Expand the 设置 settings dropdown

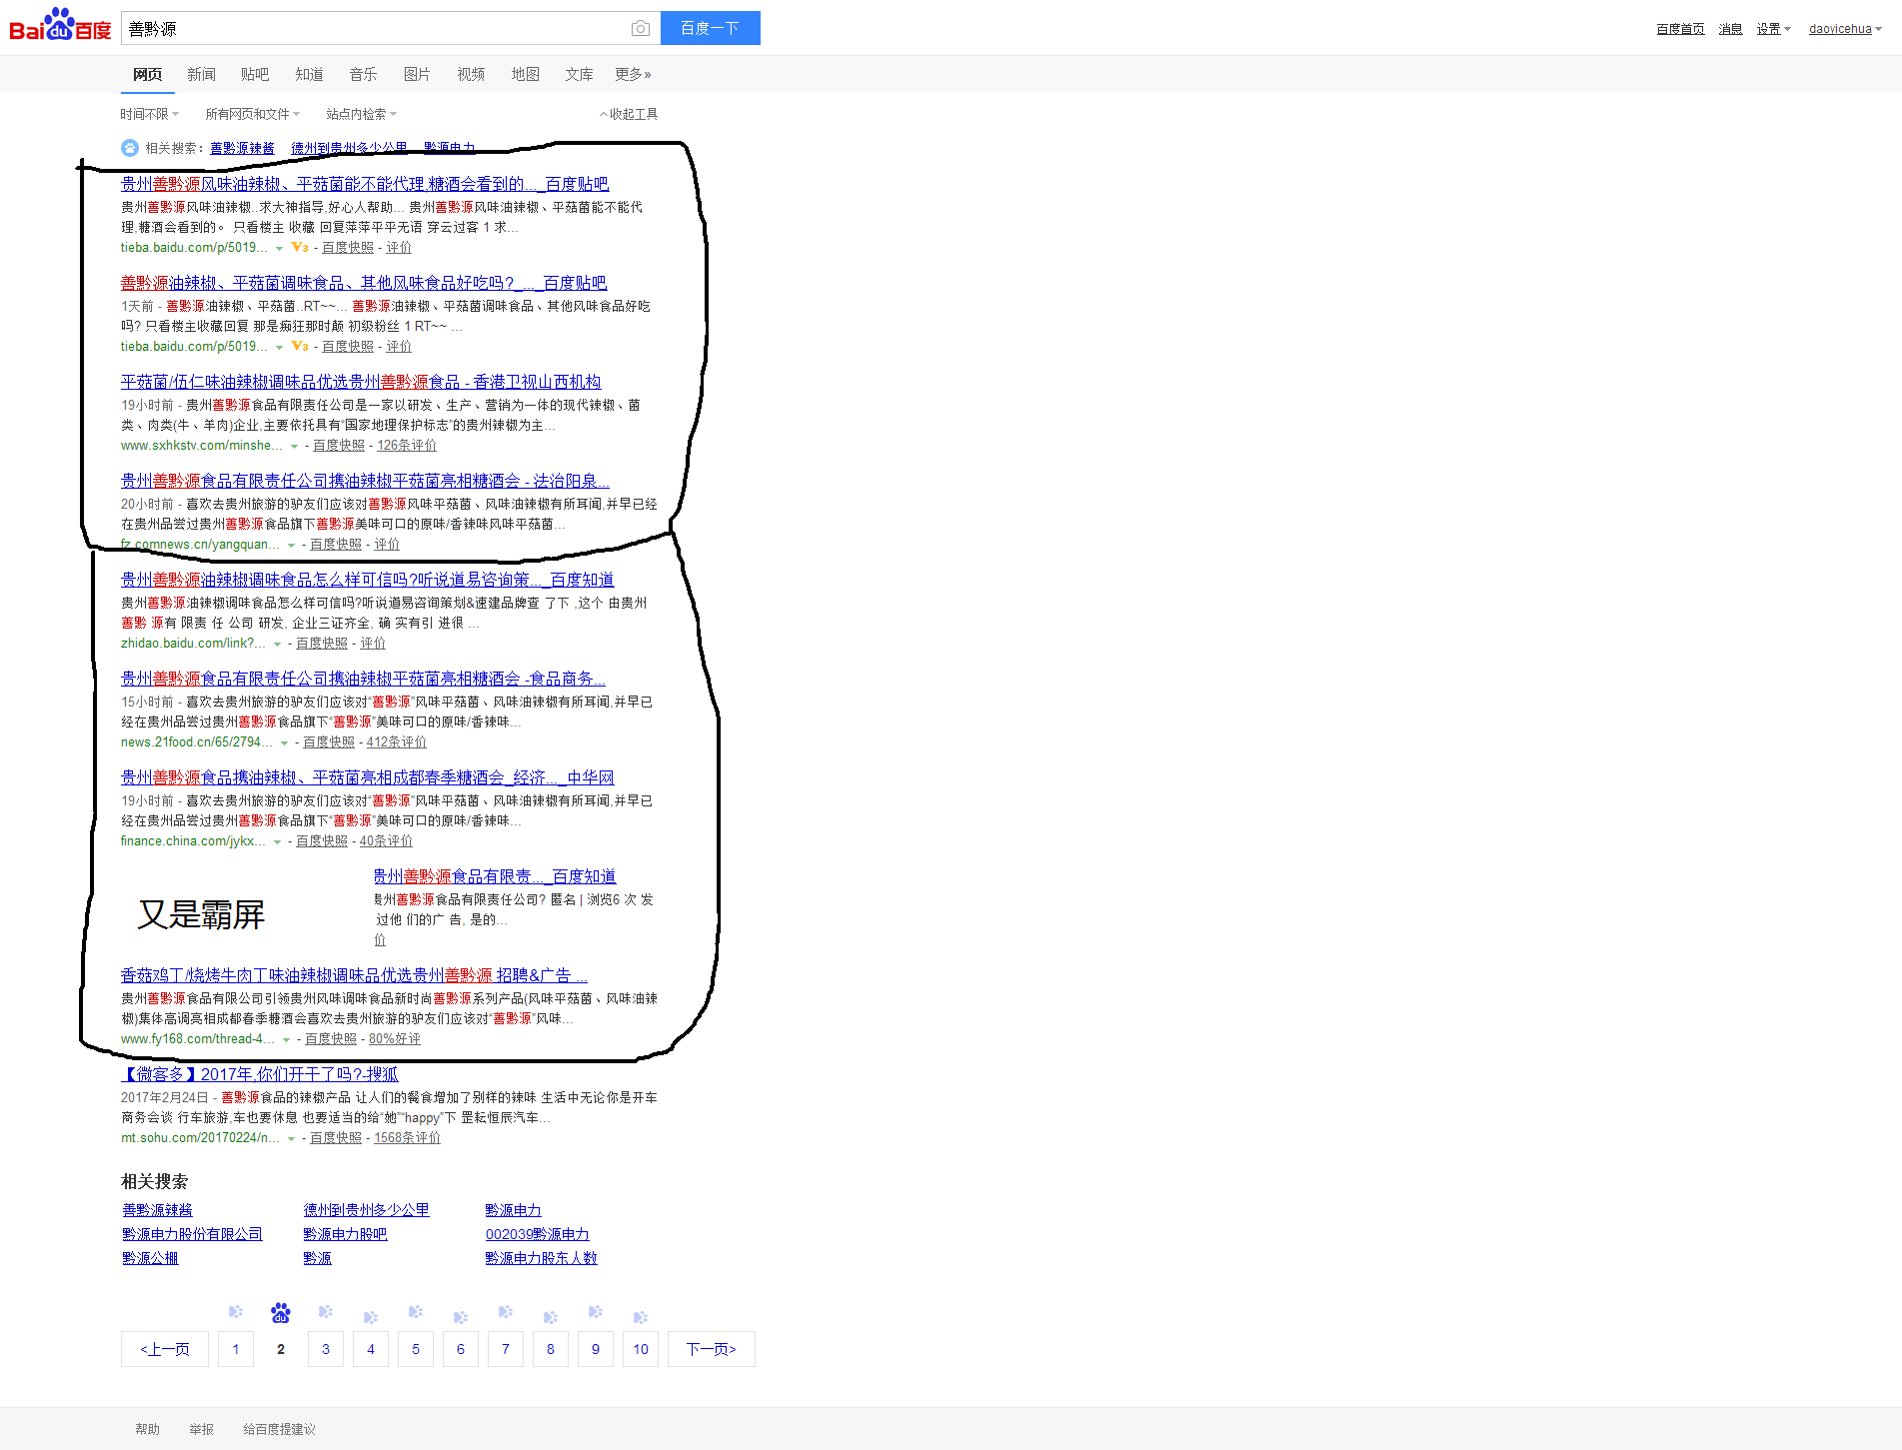[x=1774, y=29]
